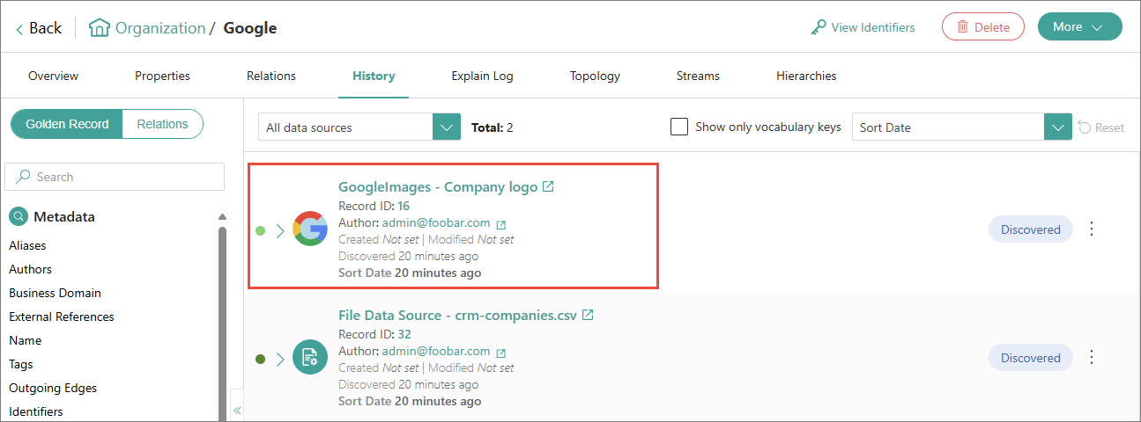Open the Topology tab
Screen dimensions: 1141x422
(595, 76)
